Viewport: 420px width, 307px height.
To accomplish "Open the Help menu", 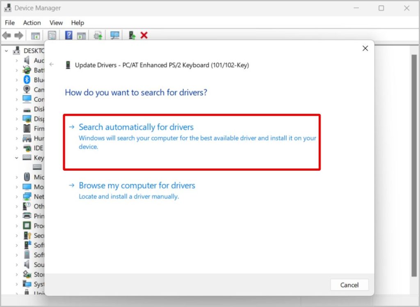I will point(78,23).
